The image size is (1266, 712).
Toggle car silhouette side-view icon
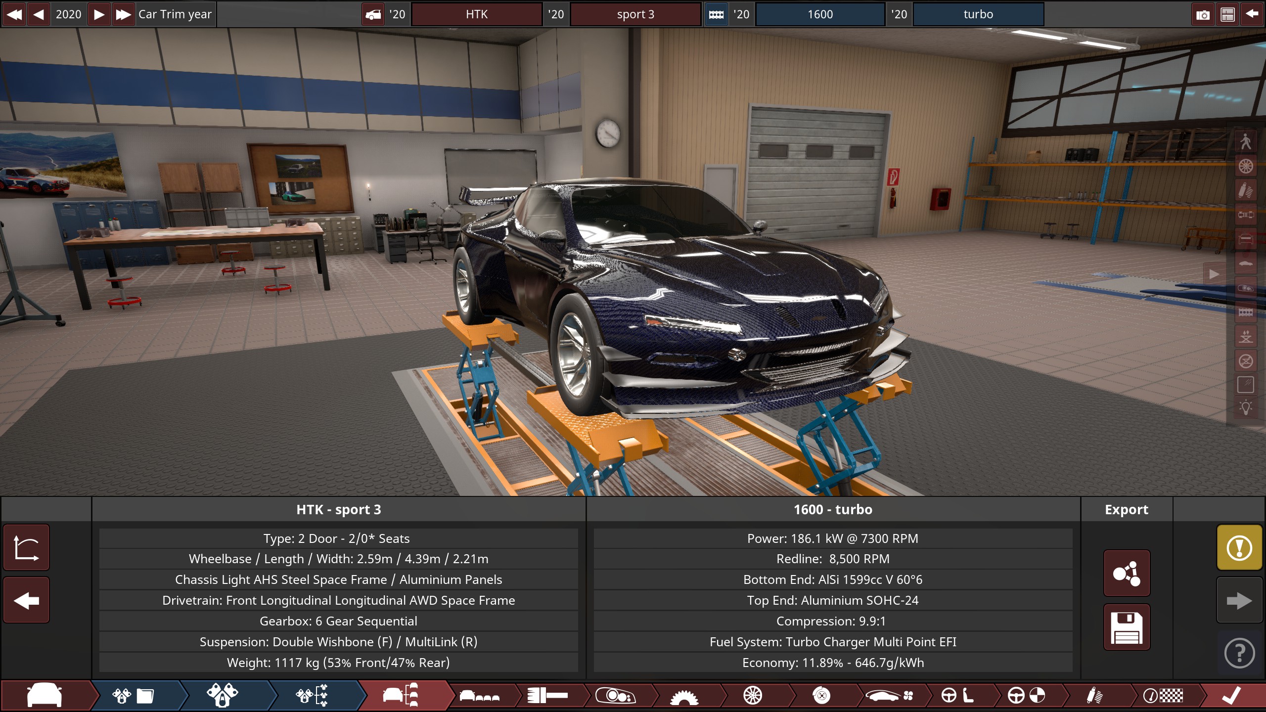1246,263
